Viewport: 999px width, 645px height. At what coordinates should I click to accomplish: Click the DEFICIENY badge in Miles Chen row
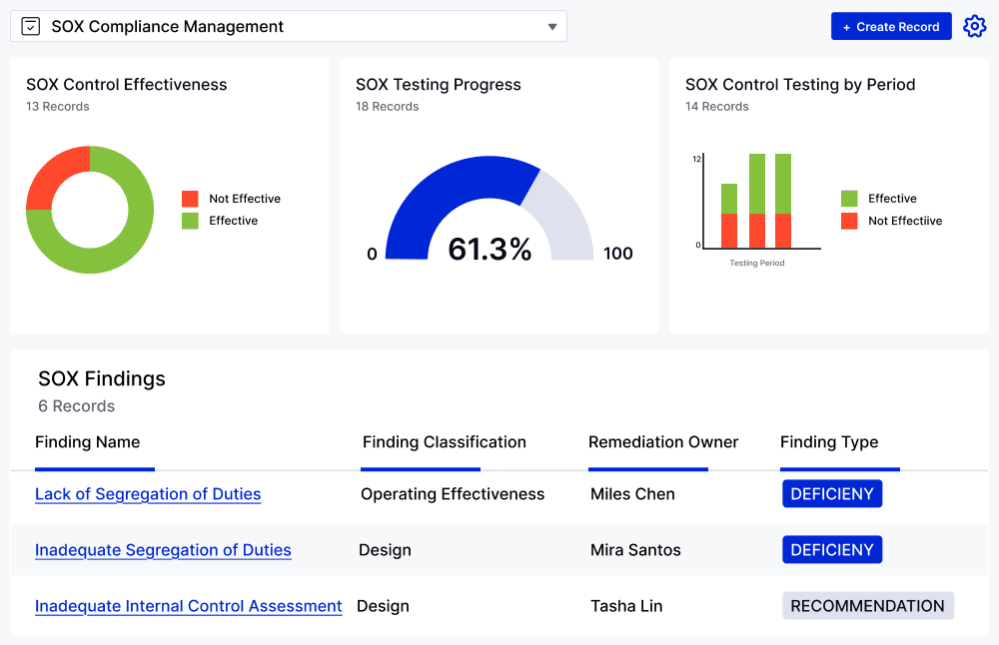tap(831, 494)
